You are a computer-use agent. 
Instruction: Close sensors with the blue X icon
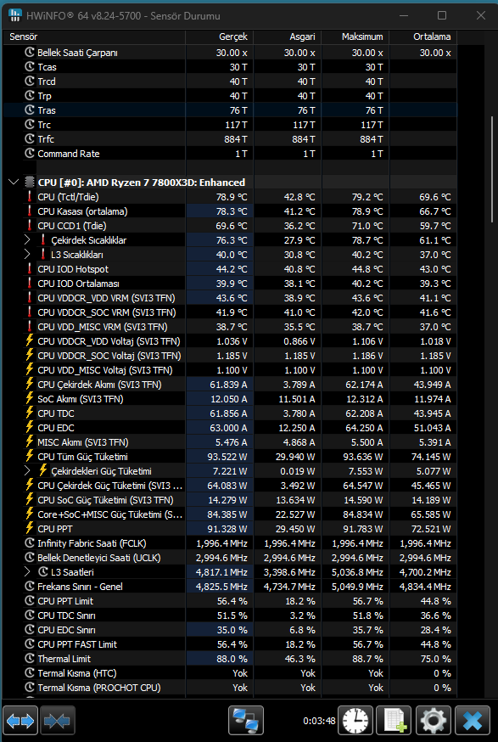pos(472,721)
